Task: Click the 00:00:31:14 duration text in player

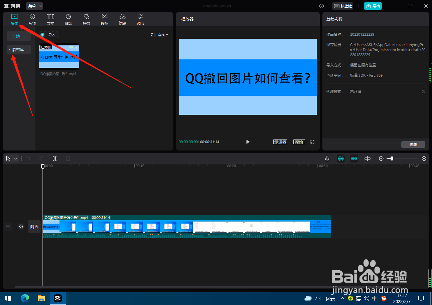Action: click(210, 142)
